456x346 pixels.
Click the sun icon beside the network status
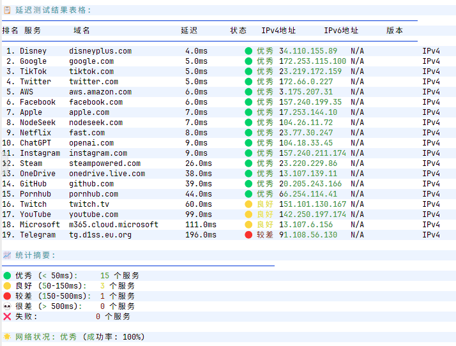tap(7, 336)
